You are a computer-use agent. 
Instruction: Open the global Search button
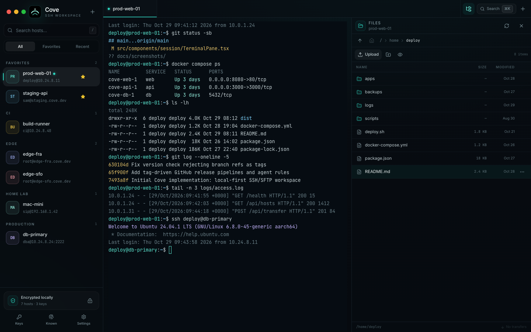click(496, 9)
